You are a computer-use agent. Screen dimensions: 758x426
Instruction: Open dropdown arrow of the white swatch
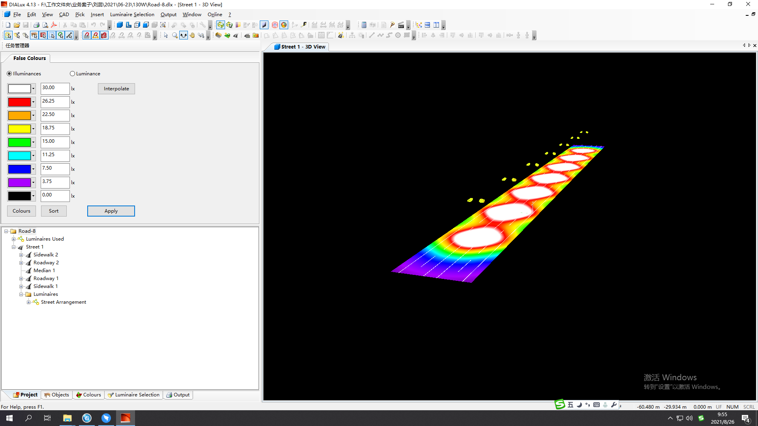click(x=33, y=89)
